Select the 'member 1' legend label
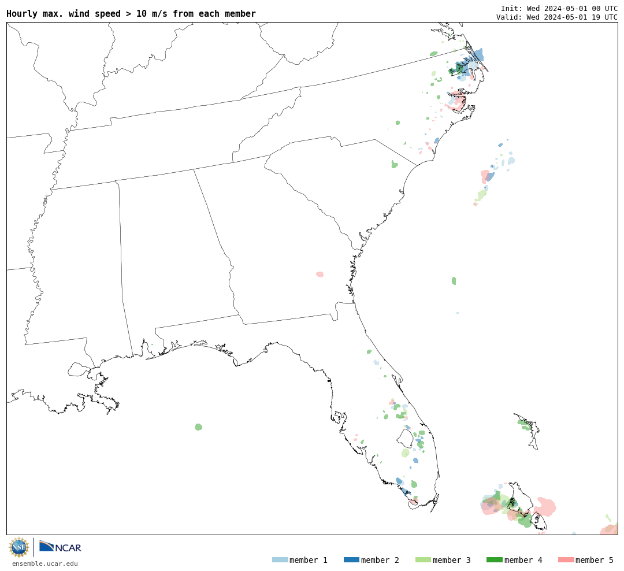624x571 pixels. [x=309, y=560]
